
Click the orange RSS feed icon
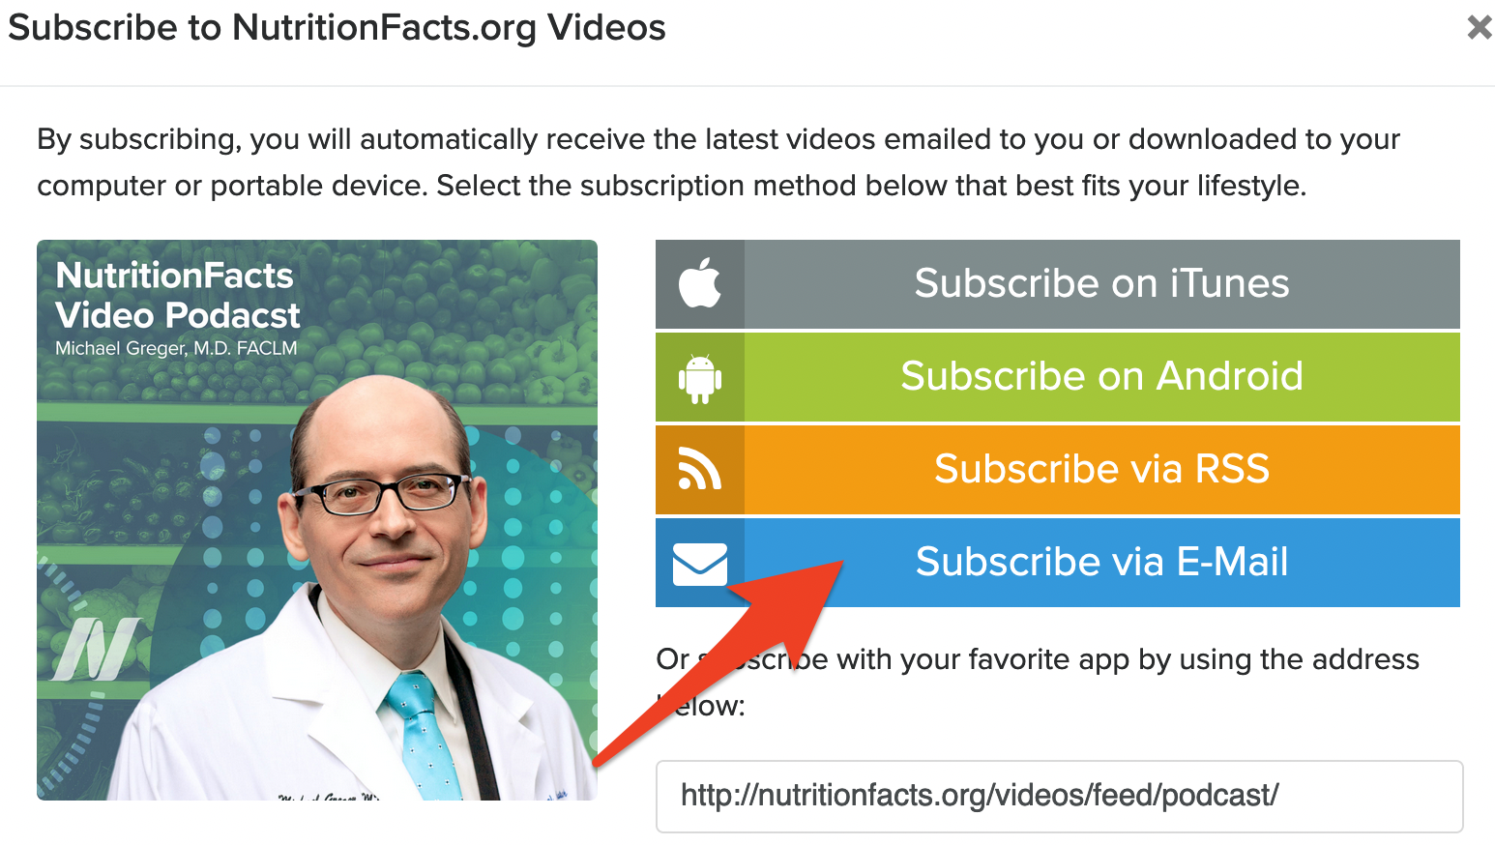(700, 469)
